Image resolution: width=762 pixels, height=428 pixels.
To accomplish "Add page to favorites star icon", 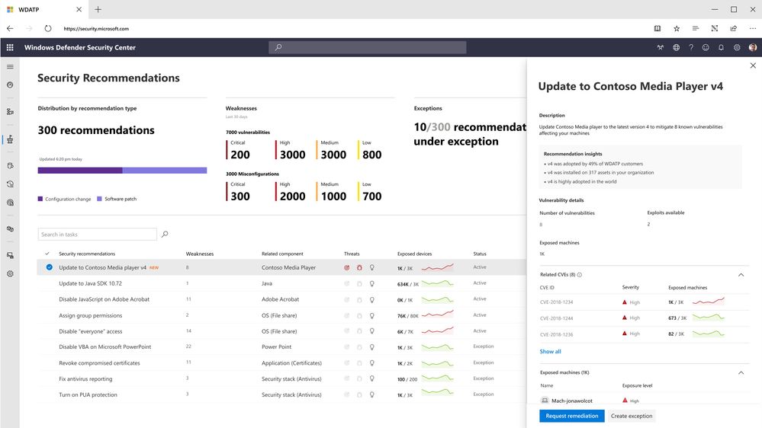I will [x=677, y=29].
